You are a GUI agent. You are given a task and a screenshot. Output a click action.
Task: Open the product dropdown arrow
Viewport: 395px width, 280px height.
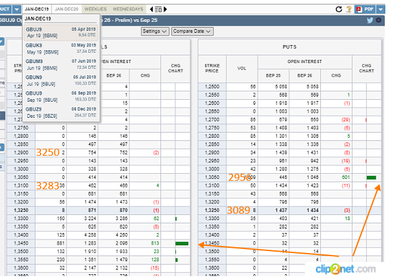click(17, 9)
